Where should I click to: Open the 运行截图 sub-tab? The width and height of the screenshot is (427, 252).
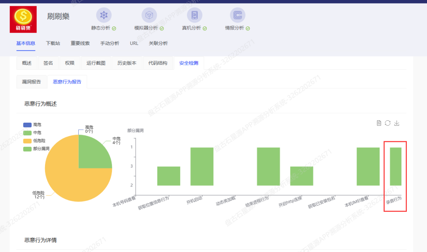point(96,63)
